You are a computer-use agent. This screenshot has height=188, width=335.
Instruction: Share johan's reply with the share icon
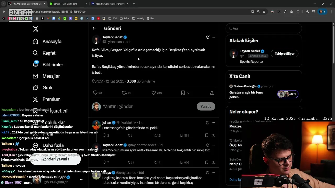point(213,135)
